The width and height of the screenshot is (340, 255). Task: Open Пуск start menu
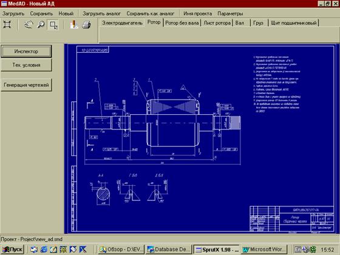13,250
